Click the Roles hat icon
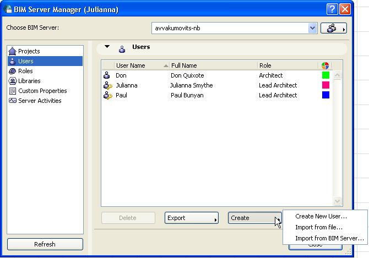This screenshot has width=369, height=258. point(12,71)
